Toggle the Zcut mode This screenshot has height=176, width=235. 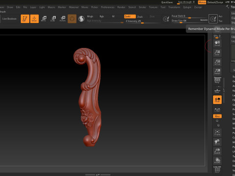coord(152,17)
